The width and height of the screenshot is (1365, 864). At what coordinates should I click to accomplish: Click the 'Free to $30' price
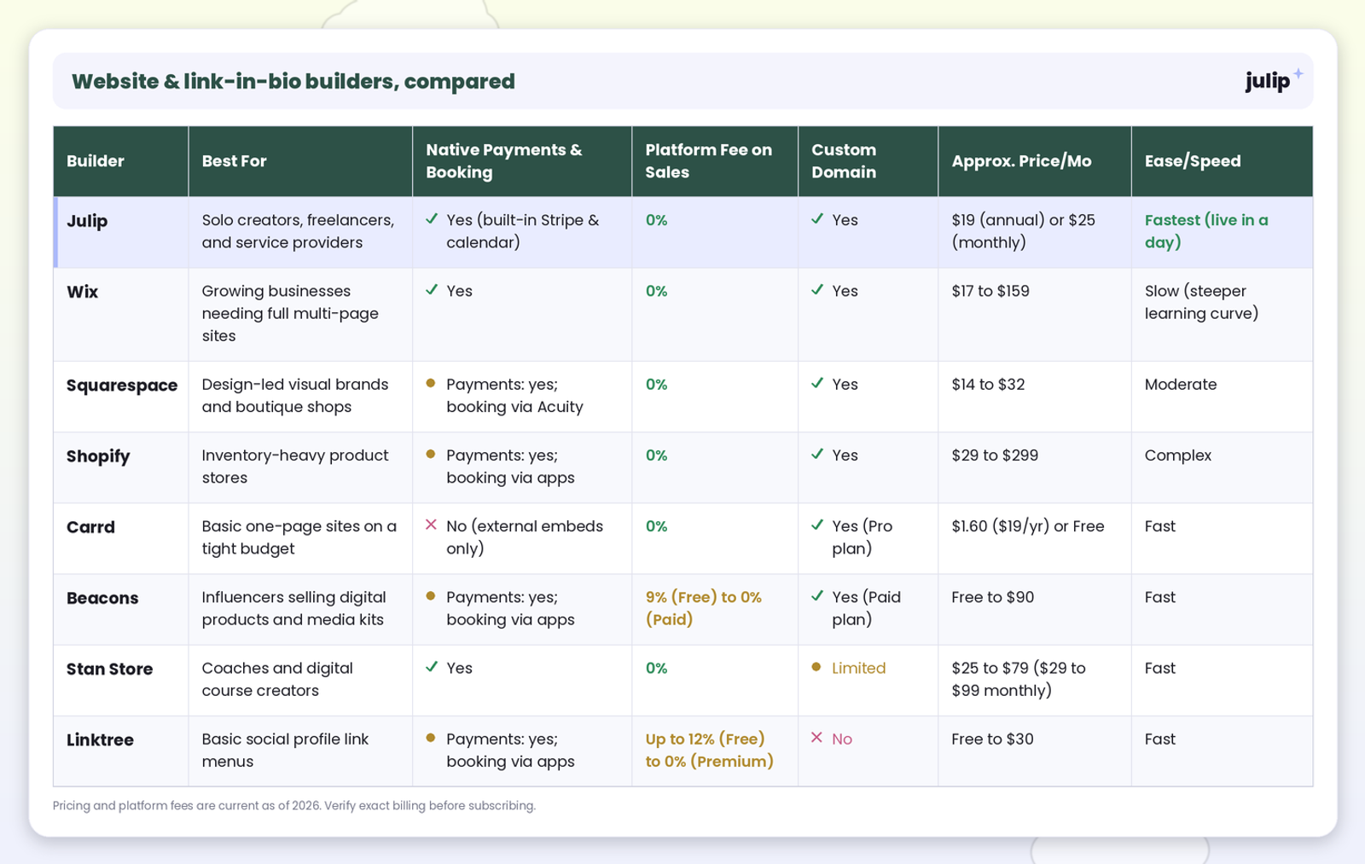pyautogui.click(x=993, y=739)
